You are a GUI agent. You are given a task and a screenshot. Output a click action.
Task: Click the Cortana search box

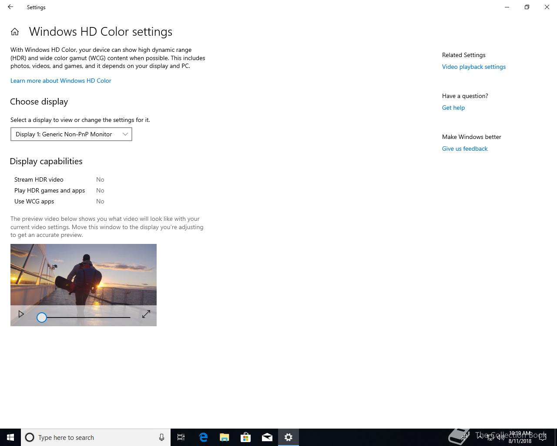(96, 437)
